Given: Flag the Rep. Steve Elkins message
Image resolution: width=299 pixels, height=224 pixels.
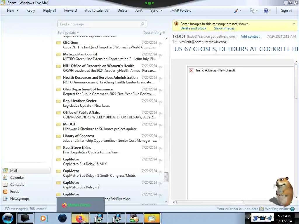Looking at the screenshot, I should click(160, 149).
